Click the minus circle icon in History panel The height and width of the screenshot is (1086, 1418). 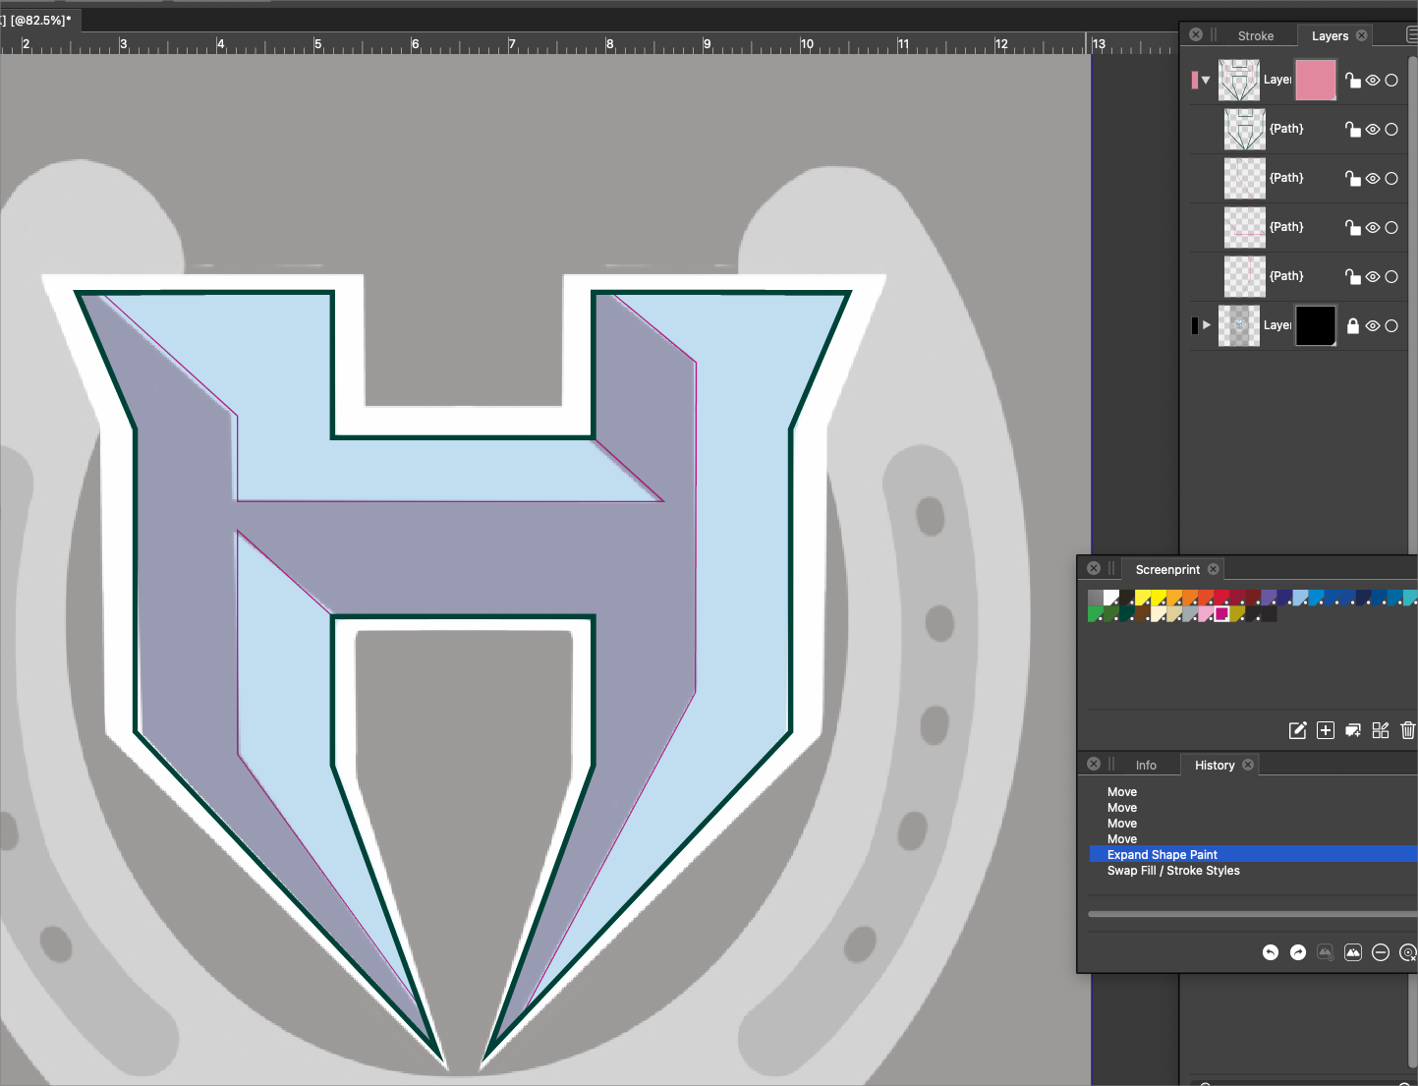1381,952
